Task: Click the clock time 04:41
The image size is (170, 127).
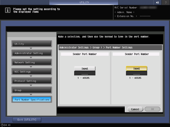Action: (6, 125)
